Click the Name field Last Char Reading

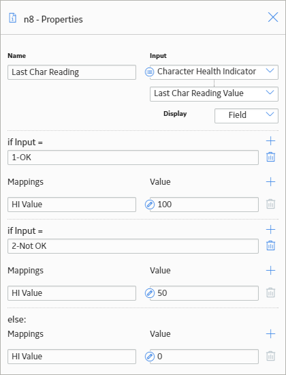71,72
